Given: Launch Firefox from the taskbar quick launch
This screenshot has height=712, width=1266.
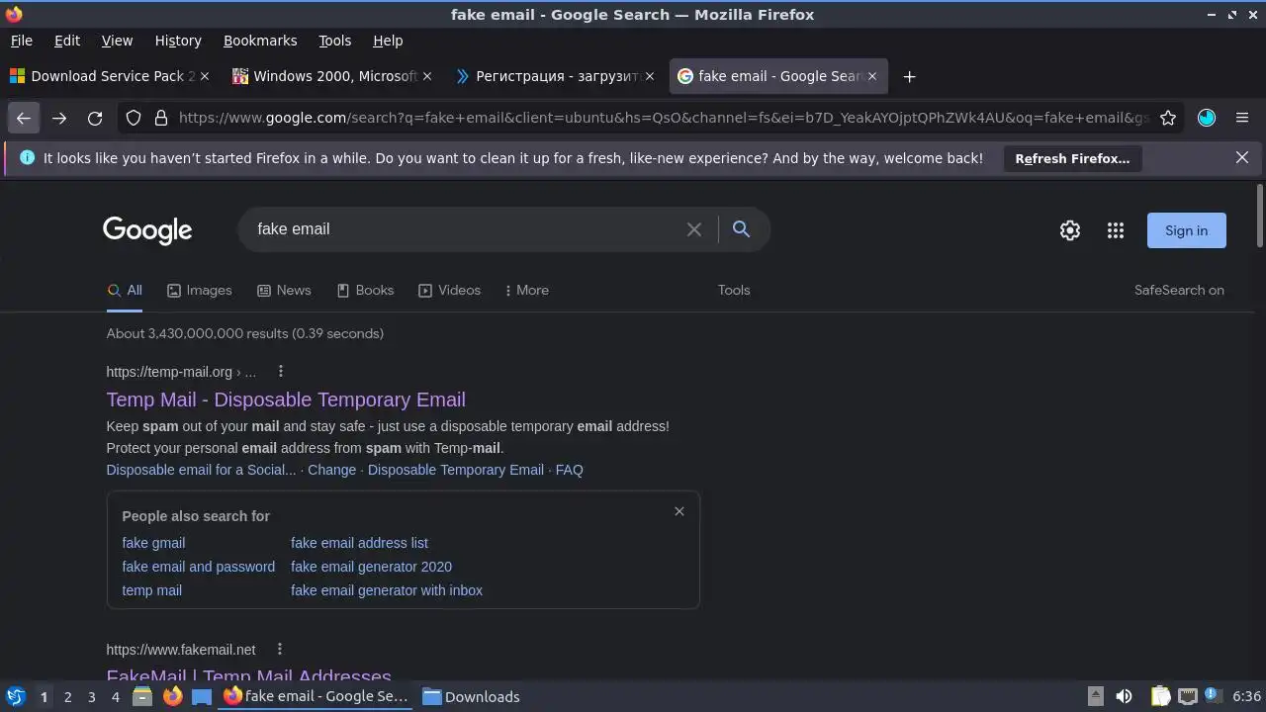Looking at the screenshot, I should coord(172,696).
